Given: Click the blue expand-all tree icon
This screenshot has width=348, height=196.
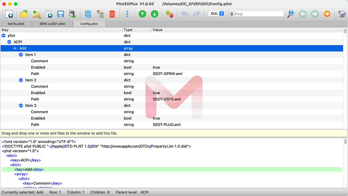Looking at the screenshot, I should point(88,14).
